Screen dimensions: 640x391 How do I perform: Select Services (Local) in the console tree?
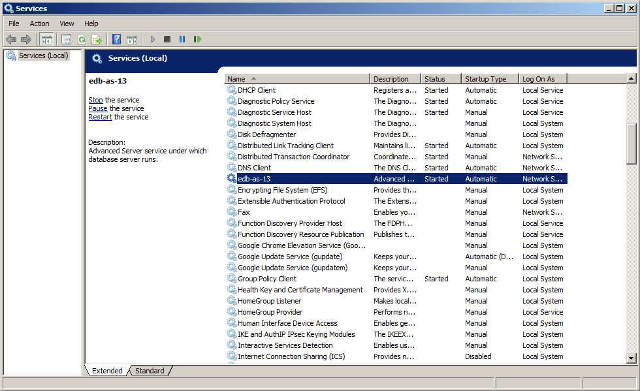point(43,55)
